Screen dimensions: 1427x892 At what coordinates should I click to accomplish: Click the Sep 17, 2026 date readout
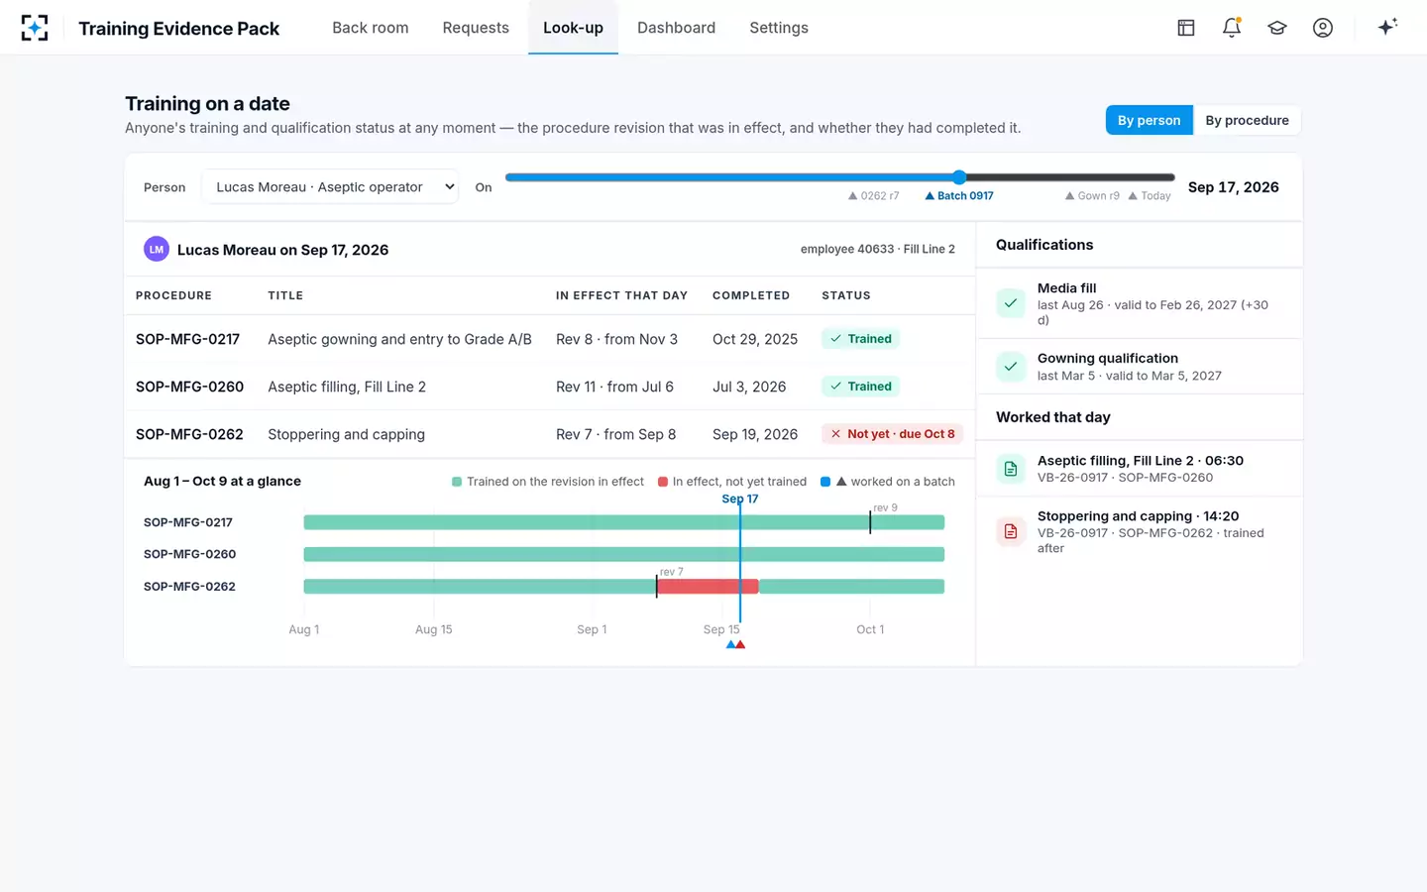pyautogui.click(x=1234, y=187)
